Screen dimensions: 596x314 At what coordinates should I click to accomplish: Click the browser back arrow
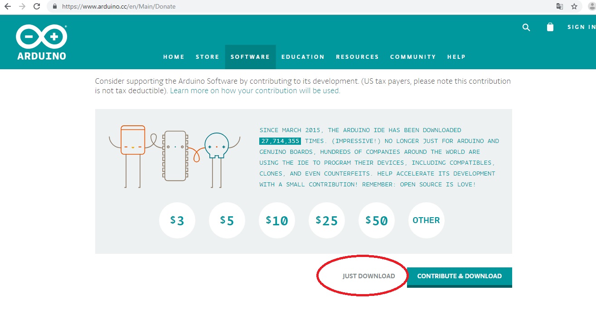[x=8, y=6]
